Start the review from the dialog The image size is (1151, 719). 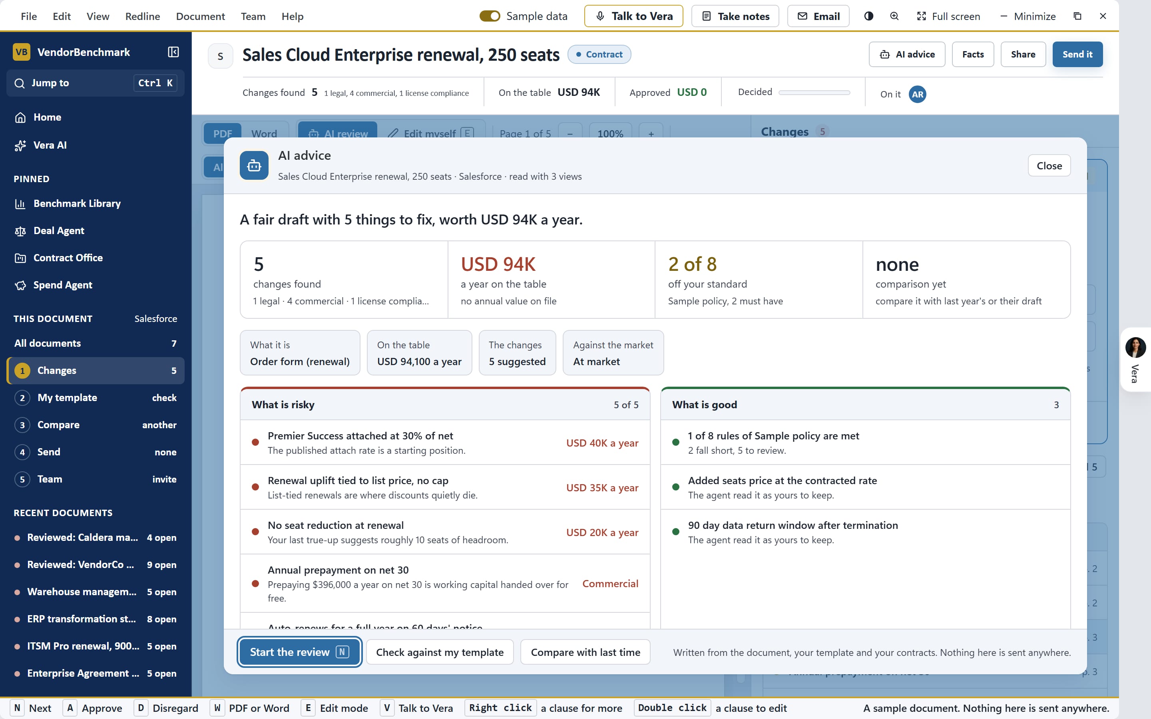tap(300, 652)
